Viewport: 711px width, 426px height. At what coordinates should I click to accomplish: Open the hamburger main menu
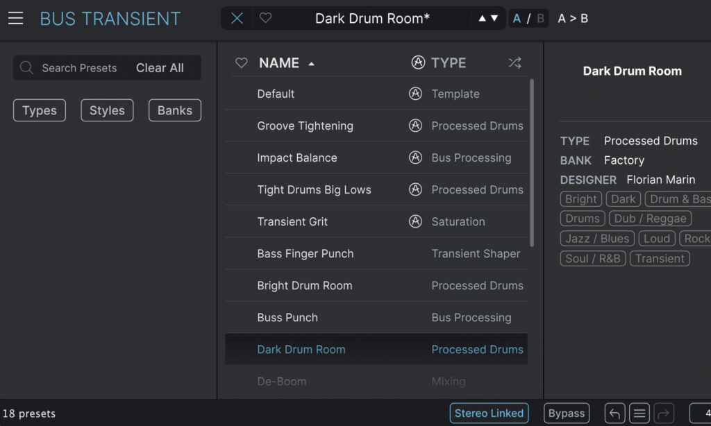[15, 19]
